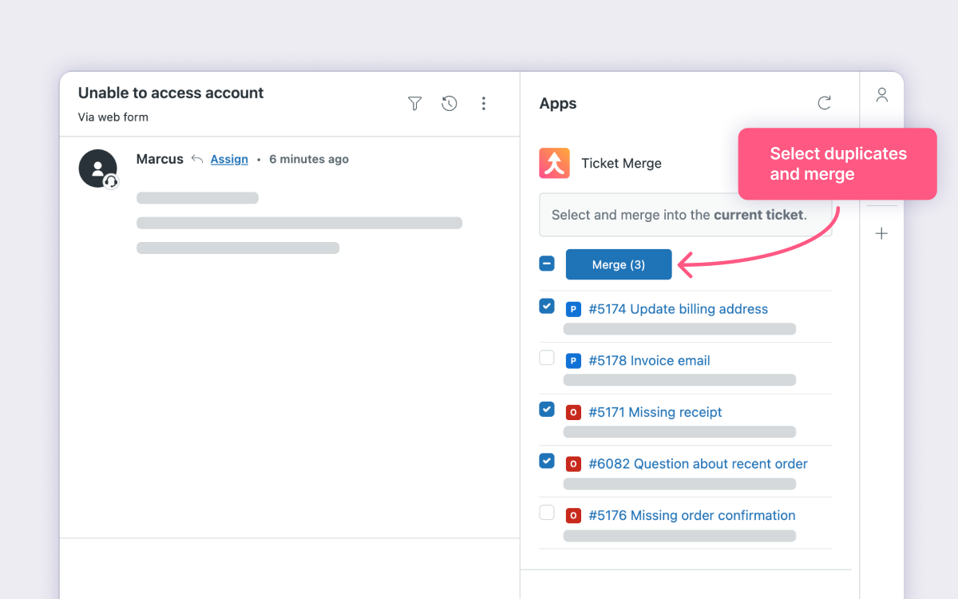Click the 6 minutes ago timestamp
Image resolution: width=958 pixels, height=599 pixels.
pos(309,159)
